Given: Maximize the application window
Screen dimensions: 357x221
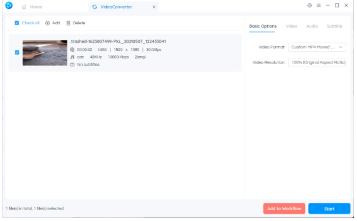Looking at the screenshot, I should pyautogui.click(x=337, y=5).
